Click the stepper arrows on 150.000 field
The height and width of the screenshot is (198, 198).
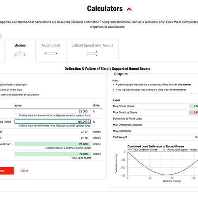pyautogui.click(x=89, y=122)
